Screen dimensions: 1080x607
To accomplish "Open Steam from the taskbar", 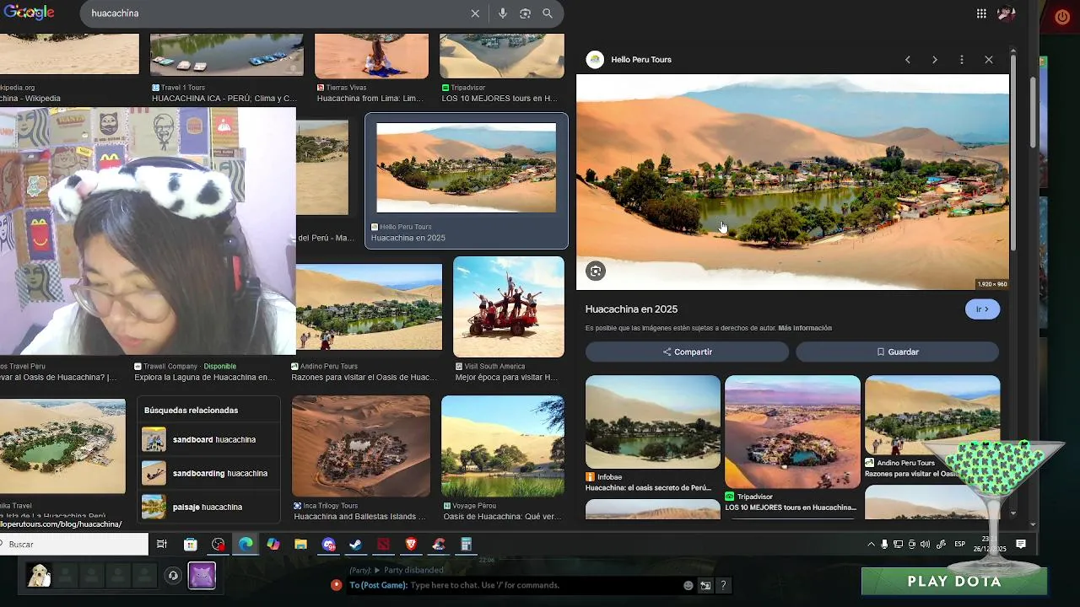I will pyautogui.click(x=356, y=545).
